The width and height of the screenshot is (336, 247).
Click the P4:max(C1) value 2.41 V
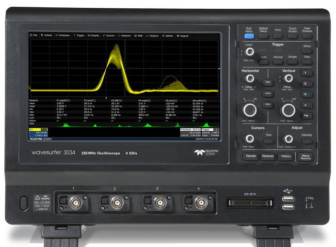142,103
